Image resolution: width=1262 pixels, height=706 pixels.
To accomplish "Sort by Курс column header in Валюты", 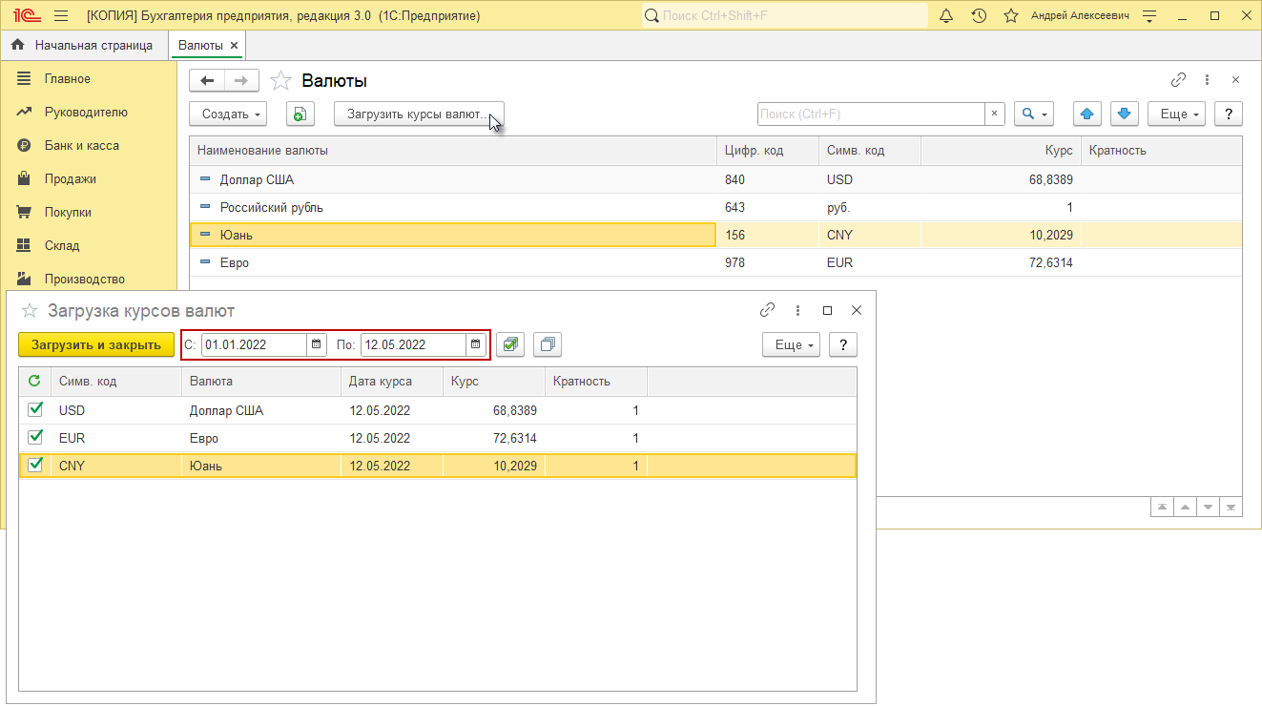I will [1001, 151].
